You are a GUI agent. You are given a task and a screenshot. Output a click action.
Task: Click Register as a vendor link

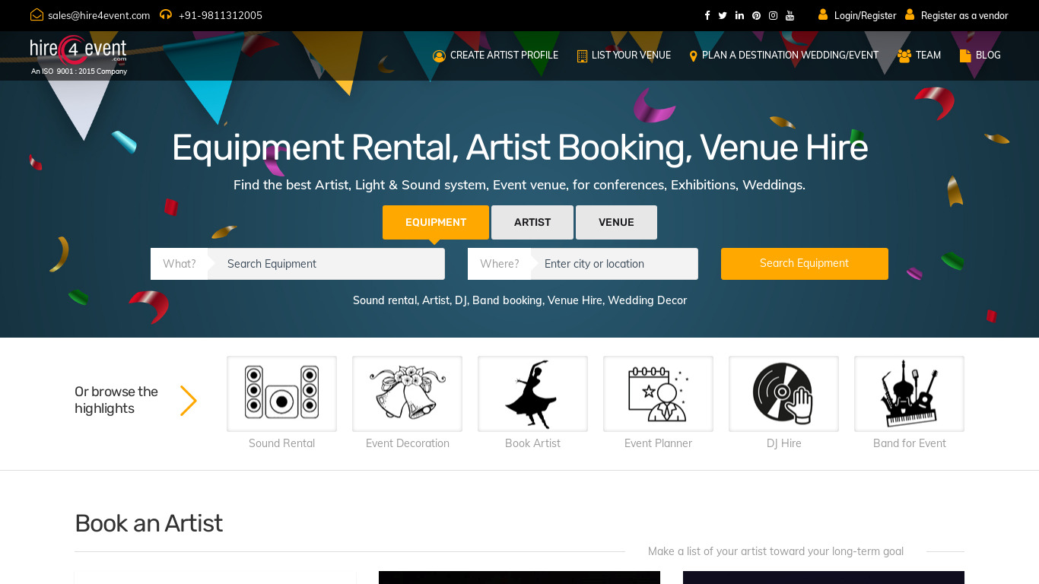click(x=964, y=15)
